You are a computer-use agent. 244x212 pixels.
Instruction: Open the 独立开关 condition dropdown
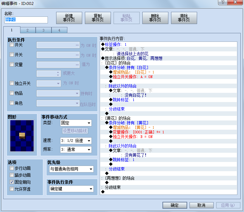click(49, 83)
